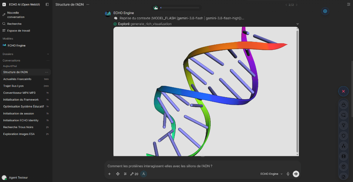Image resolution: width=353 pixels, height=182 pixels.
Task: Open the Initialisation de session conversation
Action: pos(26,114)
